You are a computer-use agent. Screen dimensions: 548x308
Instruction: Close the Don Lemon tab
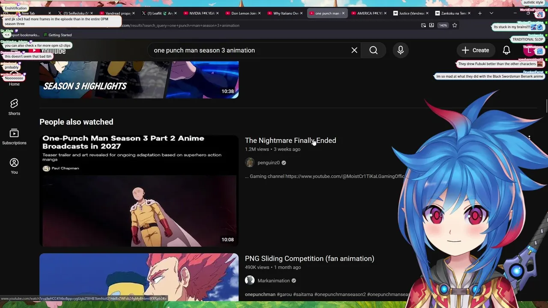259,13
